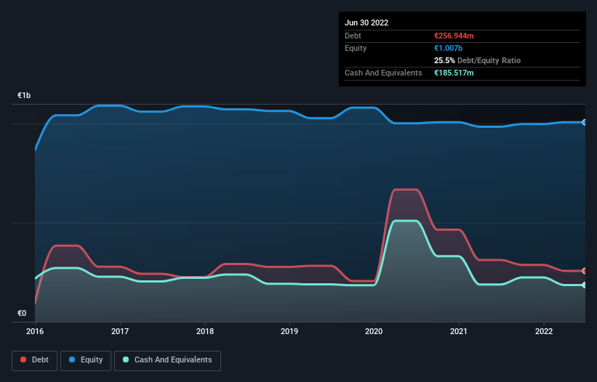597x382 pixels.
Task: Click the €185.517m cash value
Action: pyautogui.click(x=454, y=73)
